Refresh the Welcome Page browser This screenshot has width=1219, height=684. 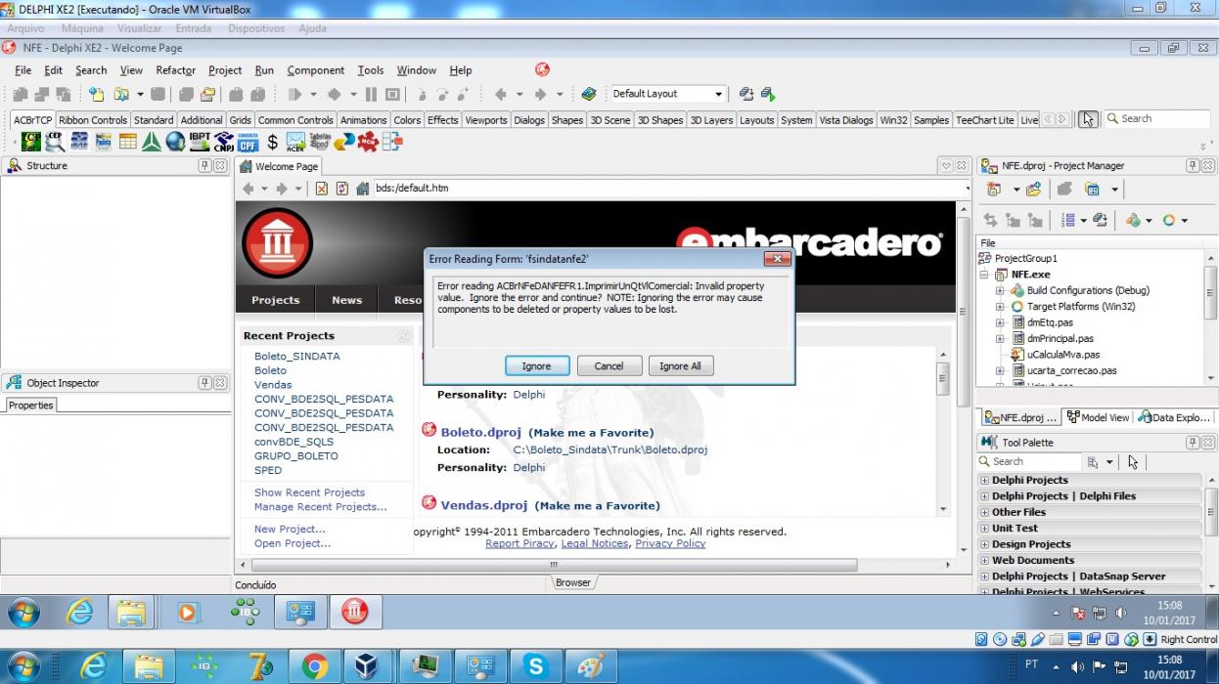click(x=342, y=189)
